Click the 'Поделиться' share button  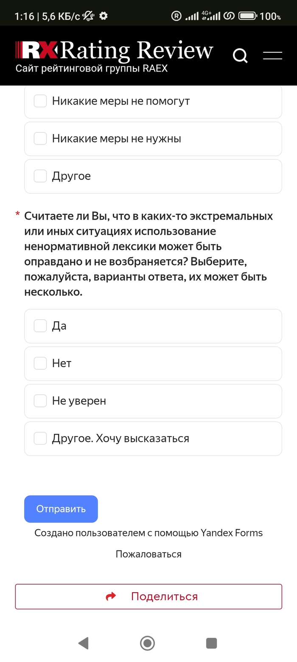[x=148, y=596]
